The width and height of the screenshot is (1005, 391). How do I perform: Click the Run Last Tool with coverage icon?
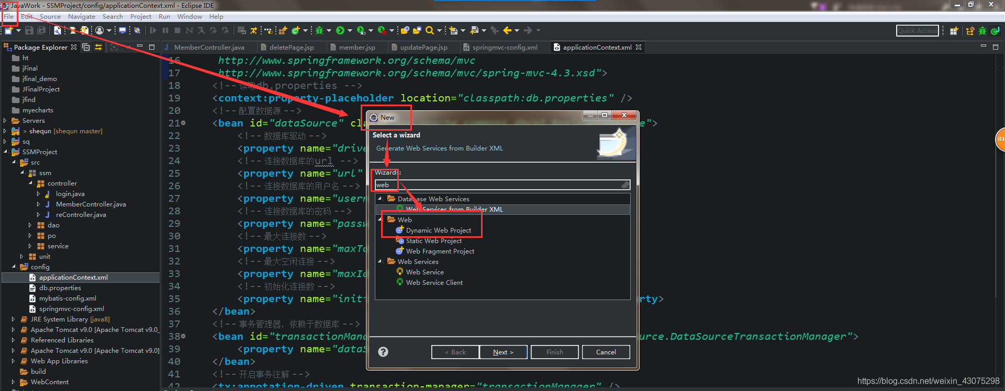pyautogui.click(x=361, y=30)
